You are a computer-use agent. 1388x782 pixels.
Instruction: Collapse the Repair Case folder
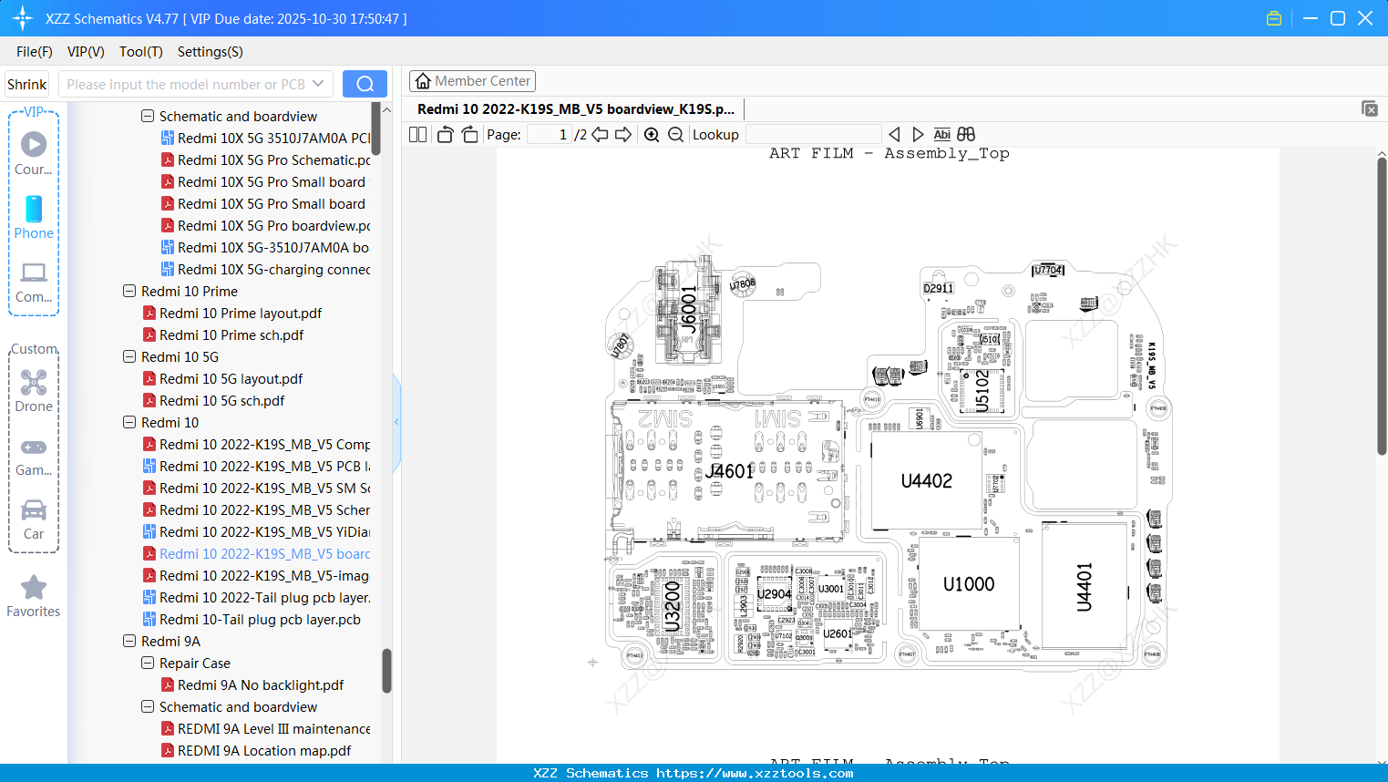(147, 663)
